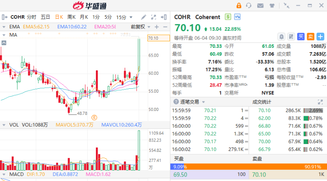Click the earnings E marker on chart
327x181 pixels.
tap(94, 117)
